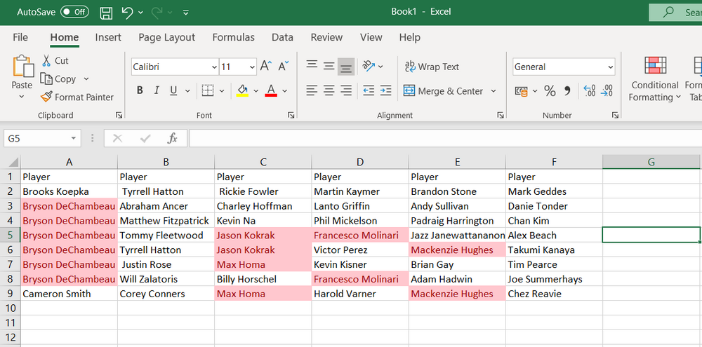
Task: Click Increase Decimal icon
Action: [x=590, y=90]
